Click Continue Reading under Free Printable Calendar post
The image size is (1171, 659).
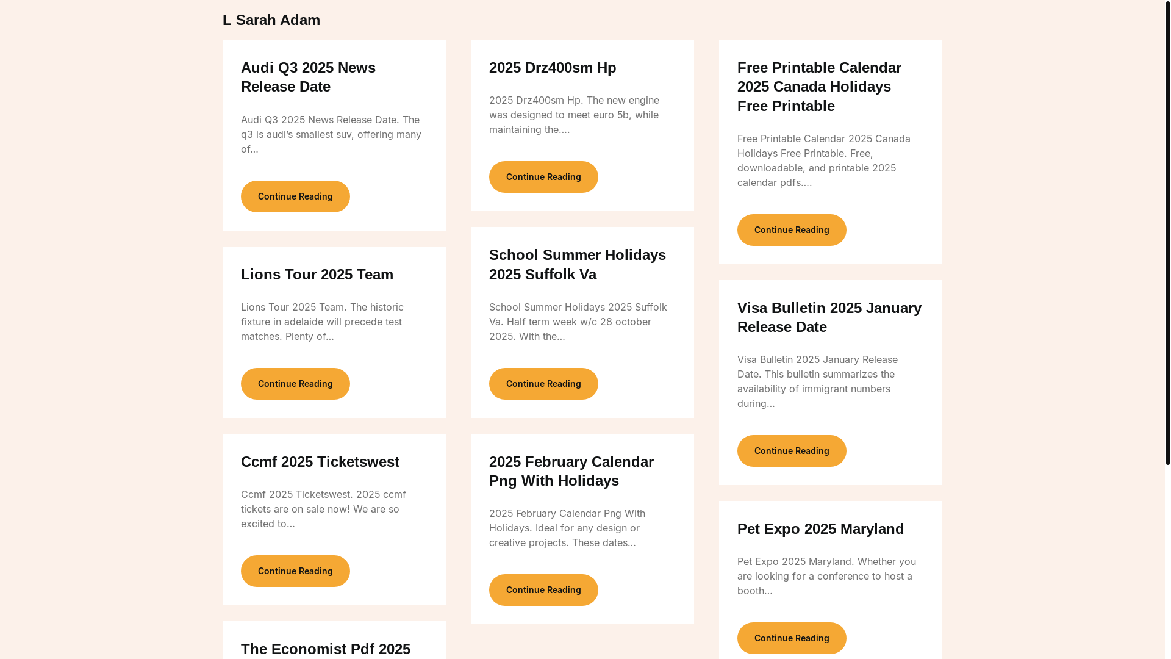(791, 230)
